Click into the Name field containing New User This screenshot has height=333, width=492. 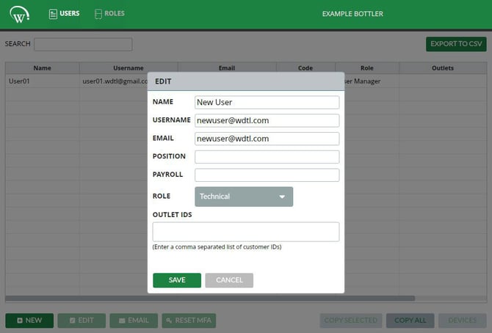[267, 102]
